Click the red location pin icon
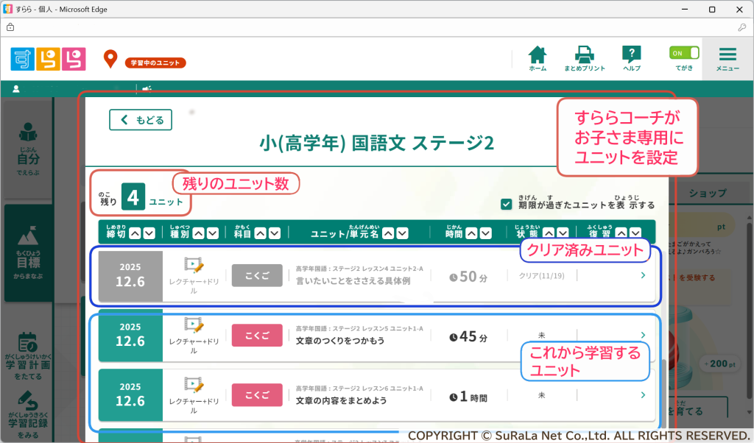The height and width of the screenshot is (443, 754). [110, 59]
